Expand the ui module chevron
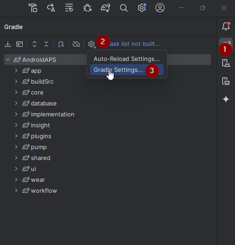The width and height of the screenshot is (235, 245). pyautogui.click(x=16, y=169)
